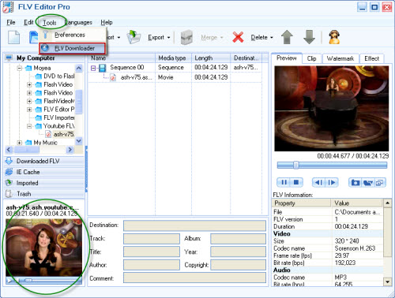This screenshot has width=395, height=298.
Task: Open the Merge dropdown arrow
Action: pyautogui.click(x=221, y=38)
